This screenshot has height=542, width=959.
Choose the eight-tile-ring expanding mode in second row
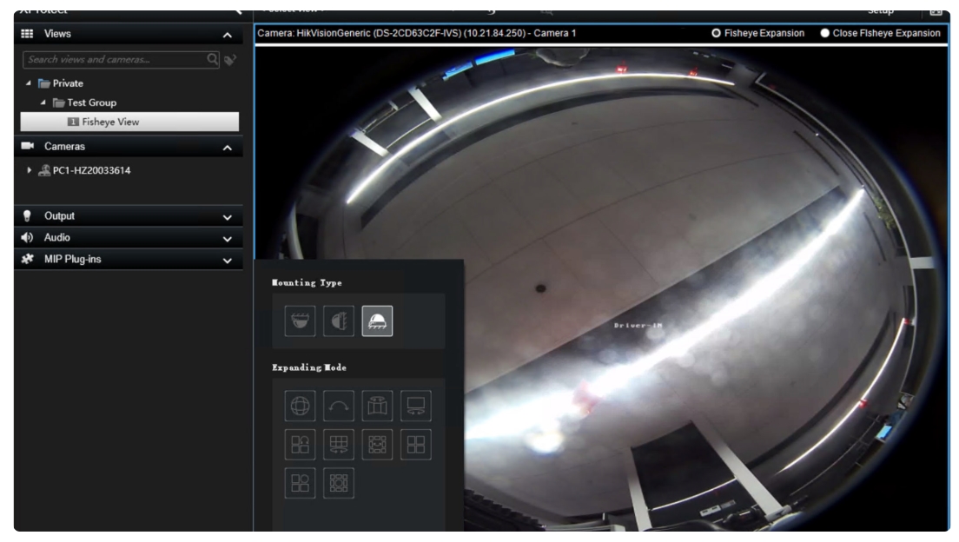click(377, 444)
